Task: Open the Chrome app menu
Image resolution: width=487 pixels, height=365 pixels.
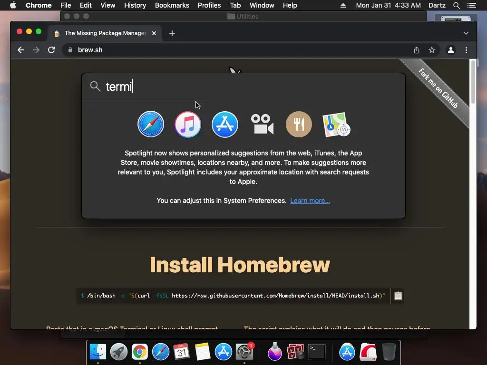Action: (x=39, y=5)
